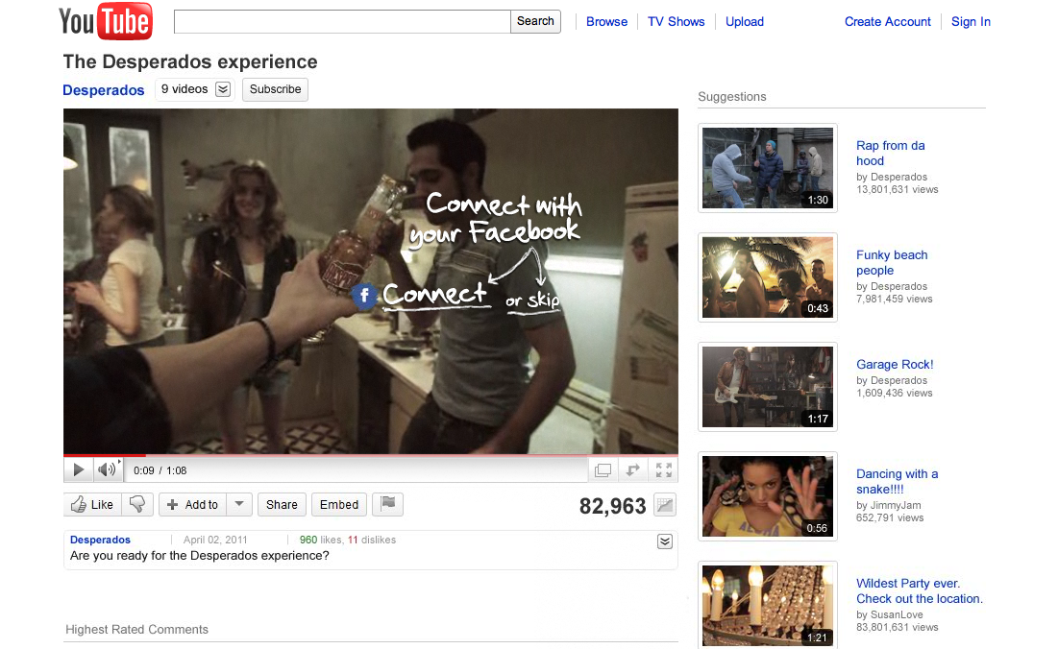Click 'by JimmyJam' uploader text
Viewport: 1058px width, 649px height.
coord(889,505)
